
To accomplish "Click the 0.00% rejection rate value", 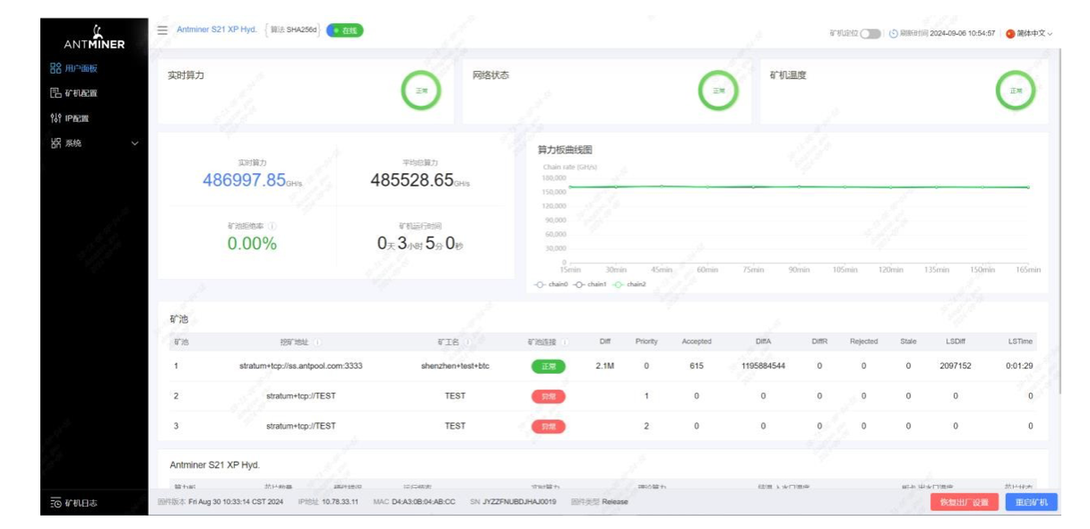I will [252, 244].
